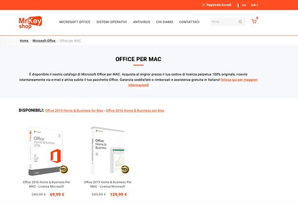The image size is (298, 202).
Task: Click Office 2016 Home & Business Per MAC title
Action: 46,184
